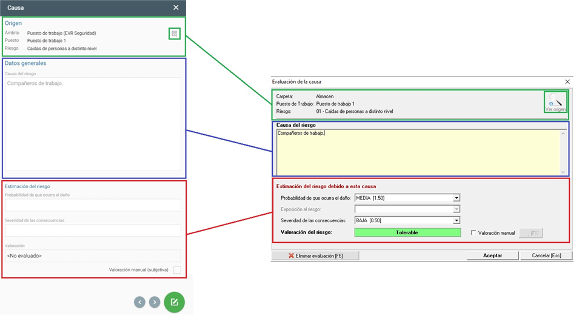
Task: Enable Valoración manual checkbox in evaluation dialog
Action: tap(474, 232)
